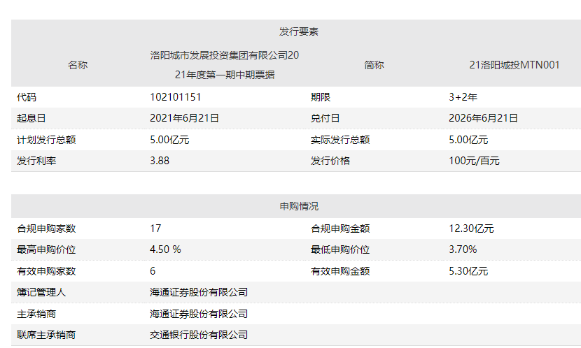Click the valid amount 5.30亿元

pos(468,271)
